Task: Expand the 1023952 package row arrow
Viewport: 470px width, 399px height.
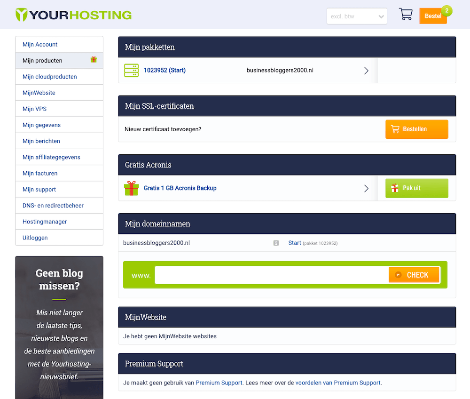Action: pos(367,71)
